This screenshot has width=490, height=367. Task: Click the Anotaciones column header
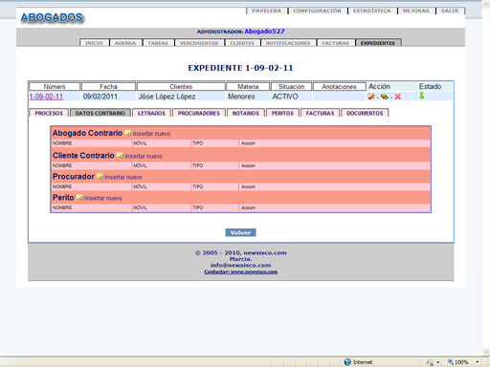pyautogui.click(x=339, y=87)
